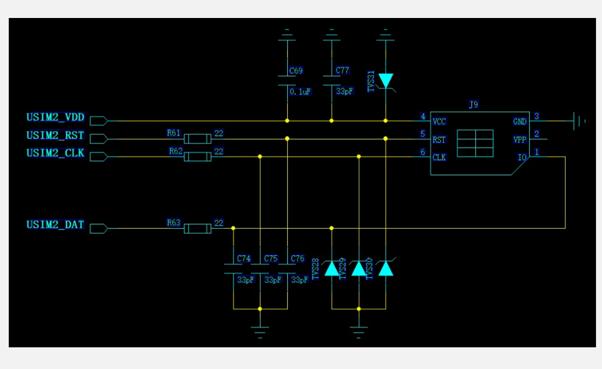The image size is (602, 369).
Task: Click the 22 value beside R62
Action: pos(219,151)
